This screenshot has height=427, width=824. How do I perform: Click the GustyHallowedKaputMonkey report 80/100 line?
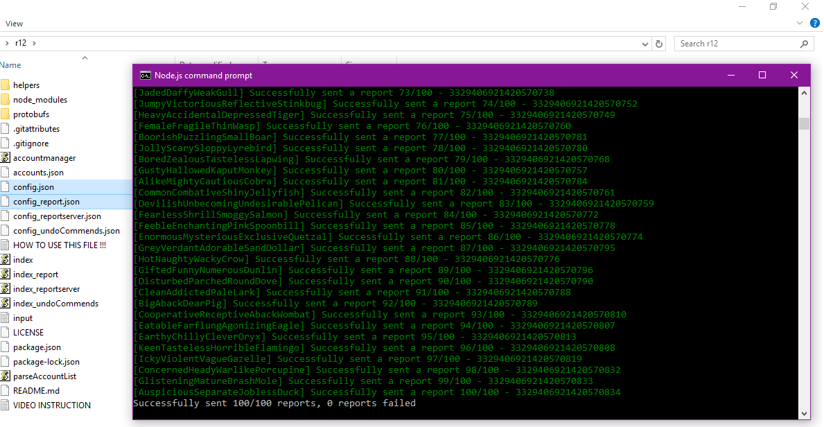(360, 171)
